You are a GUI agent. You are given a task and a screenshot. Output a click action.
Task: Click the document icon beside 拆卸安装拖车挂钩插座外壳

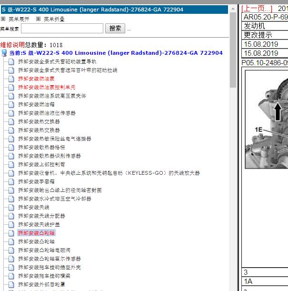[11, 268]
